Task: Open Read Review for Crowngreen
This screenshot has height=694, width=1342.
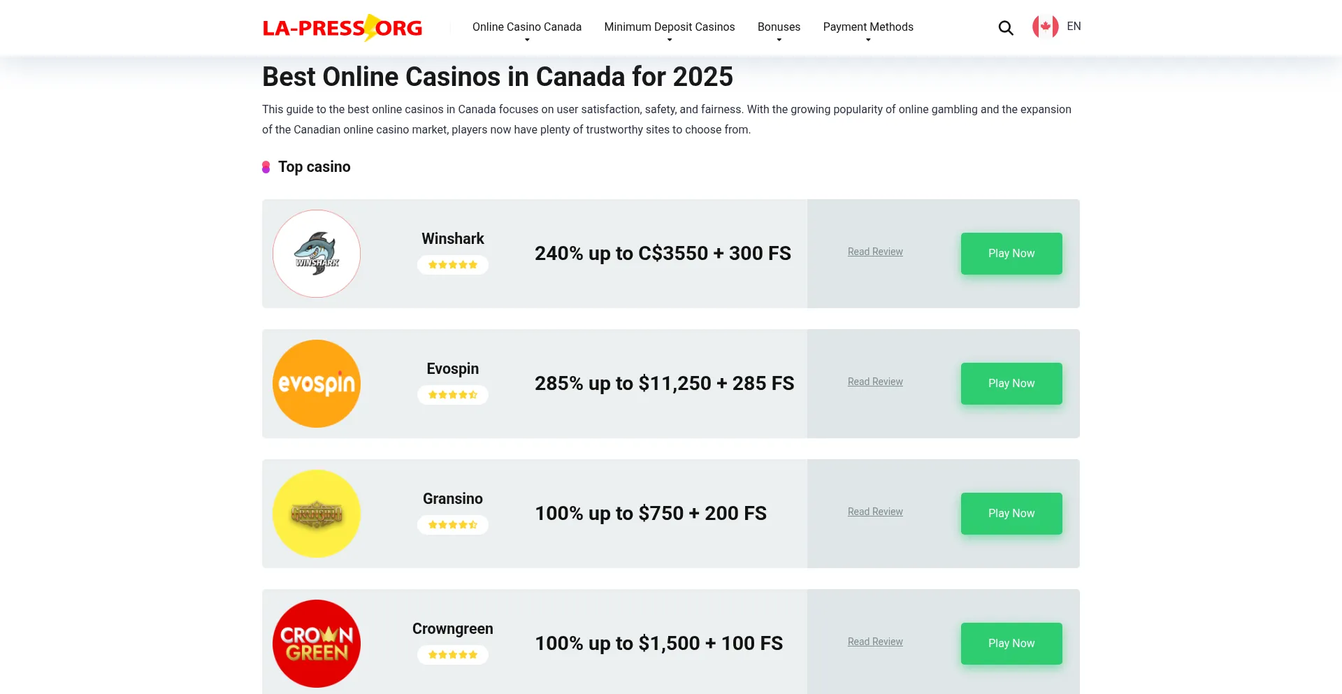Action: point(875,642)
